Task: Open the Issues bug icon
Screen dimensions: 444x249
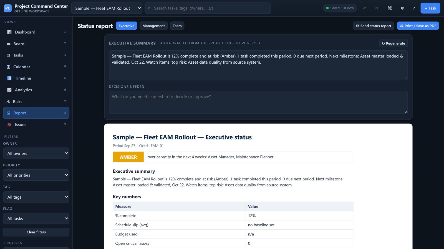Action: [x=9, y=125]
